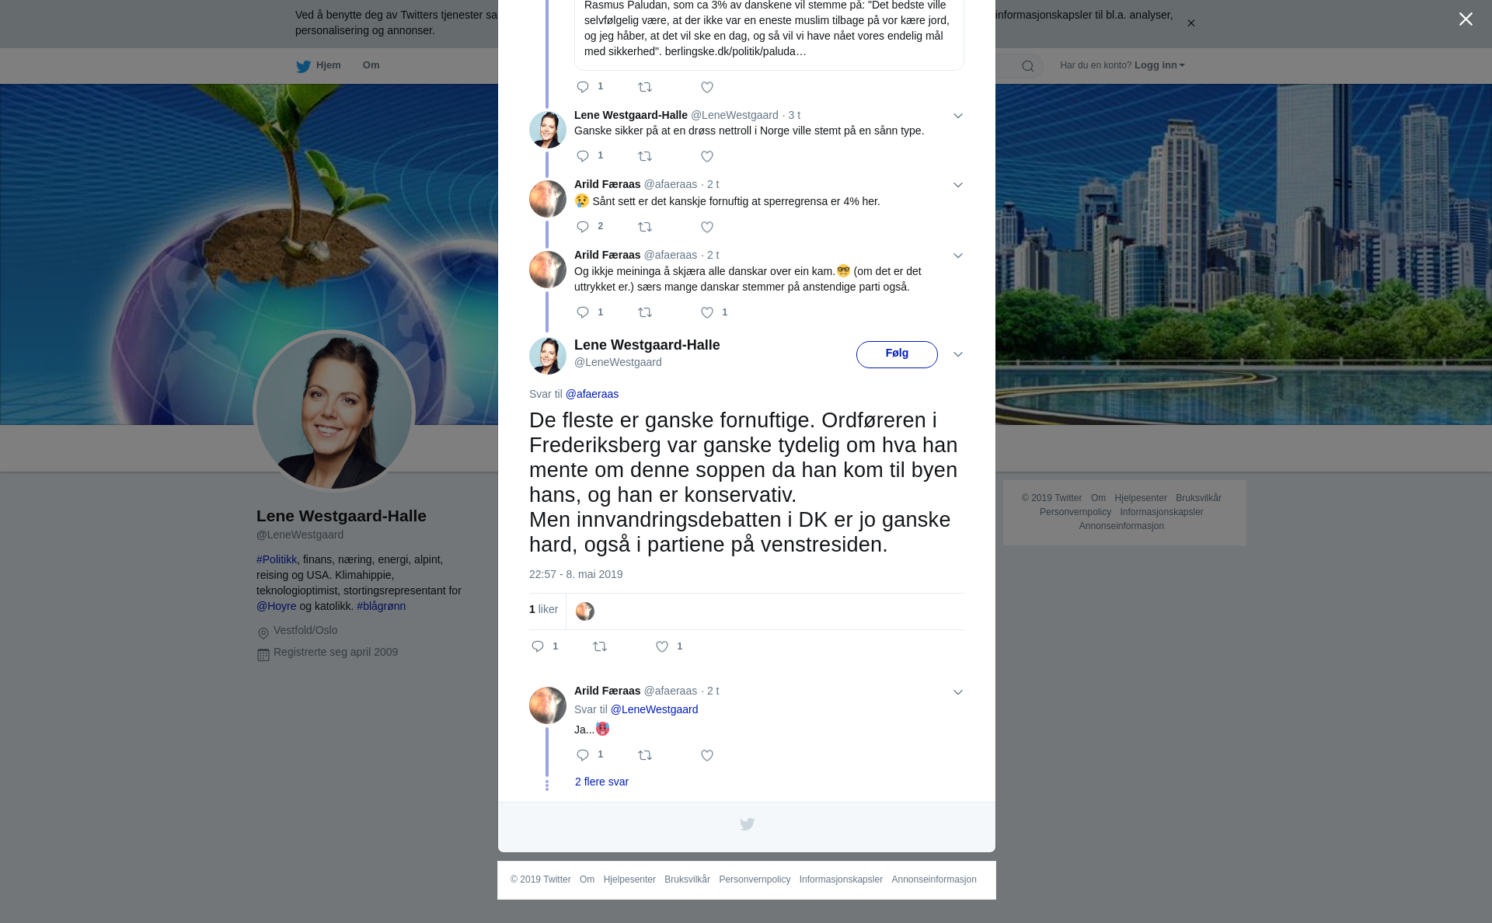
Task: Follow Lene Westgaard-Halle with Følg button
Action: tap(897, 354)
